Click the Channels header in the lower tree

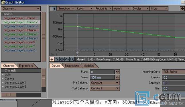click(x=21, y=71)
